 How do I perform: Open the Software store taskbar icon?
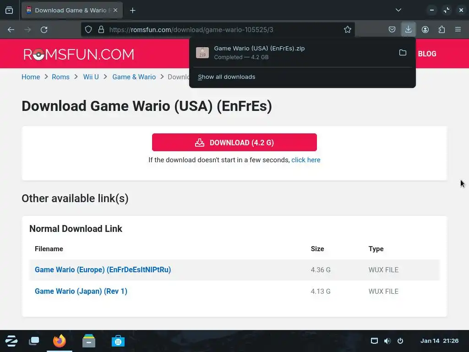118,341
